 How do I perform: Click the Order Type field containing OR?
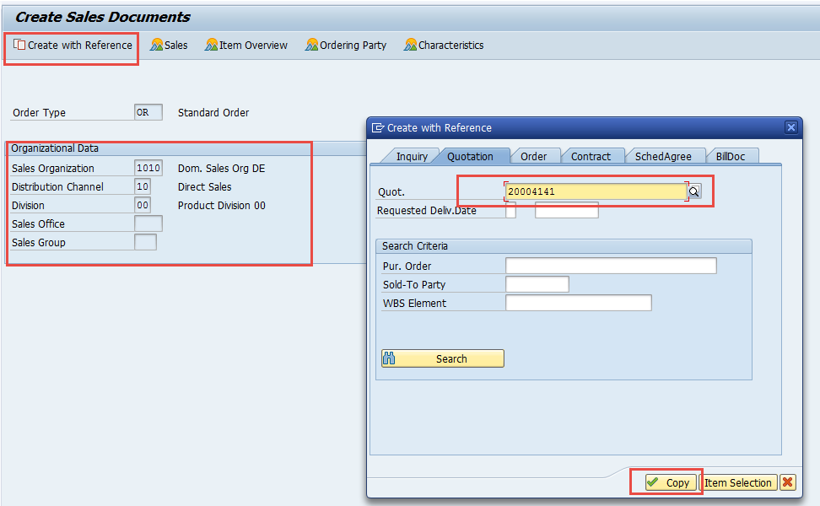pyautogui.click(x=148, y=112)
